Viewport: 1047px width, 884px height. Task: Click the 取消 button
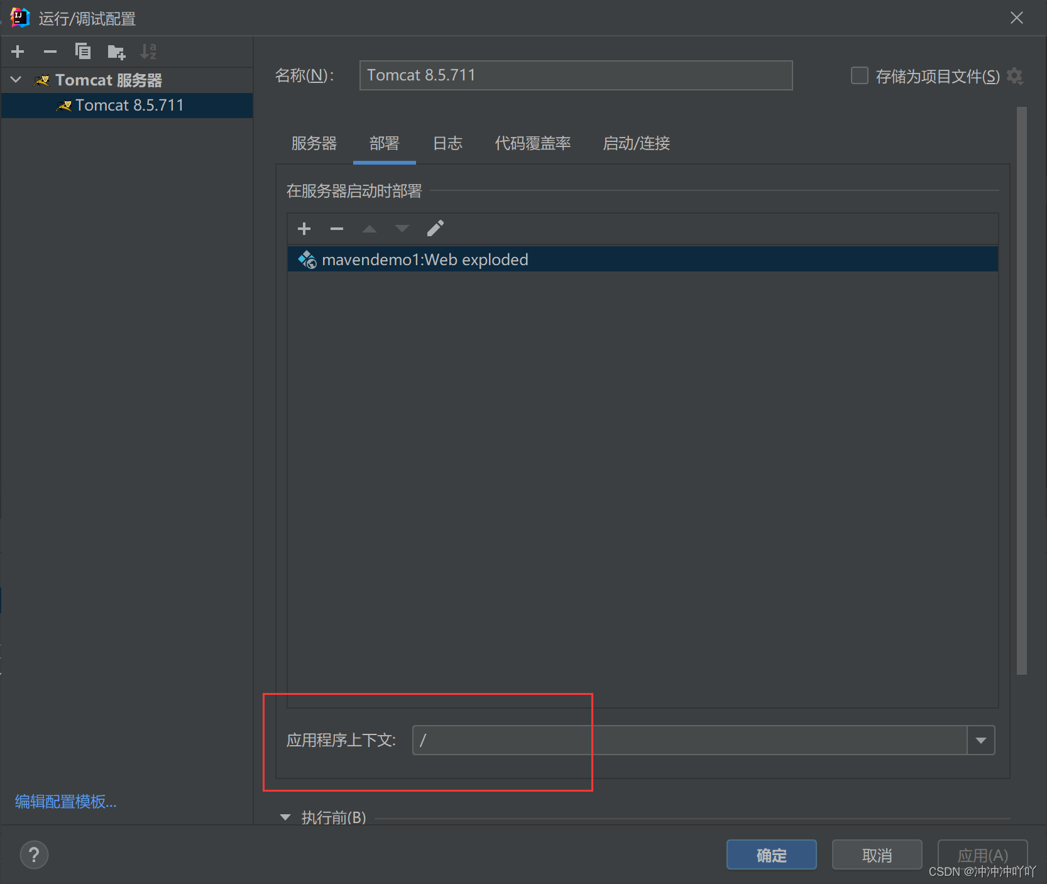coord(877,854)
